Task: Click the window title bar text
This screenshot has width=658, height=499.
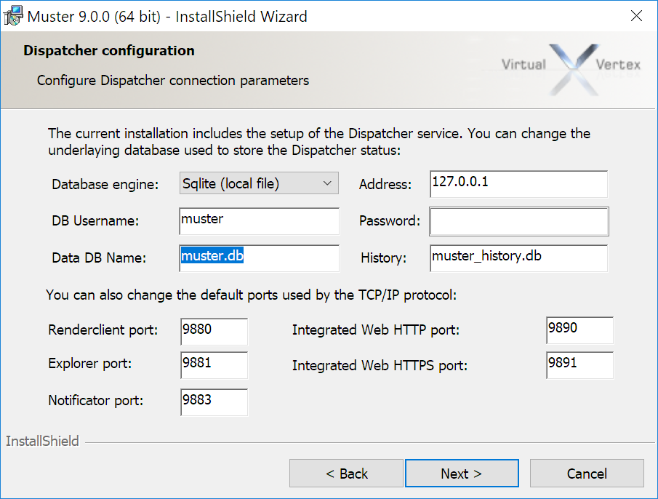Action: (167, 16)
